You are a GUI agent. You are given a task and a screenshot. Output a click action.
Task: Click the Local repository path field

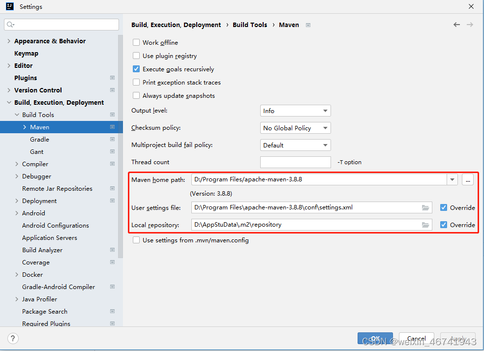coord(311,225)
